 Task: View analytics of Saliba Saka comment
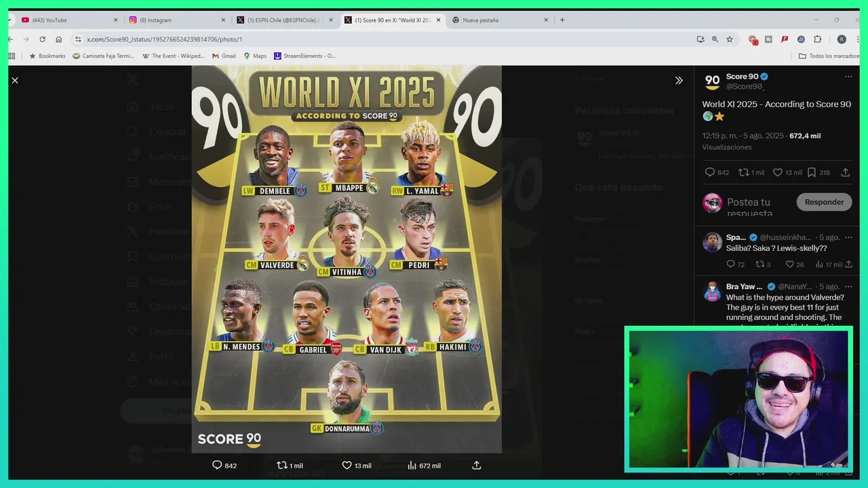(x=829, y=264)
